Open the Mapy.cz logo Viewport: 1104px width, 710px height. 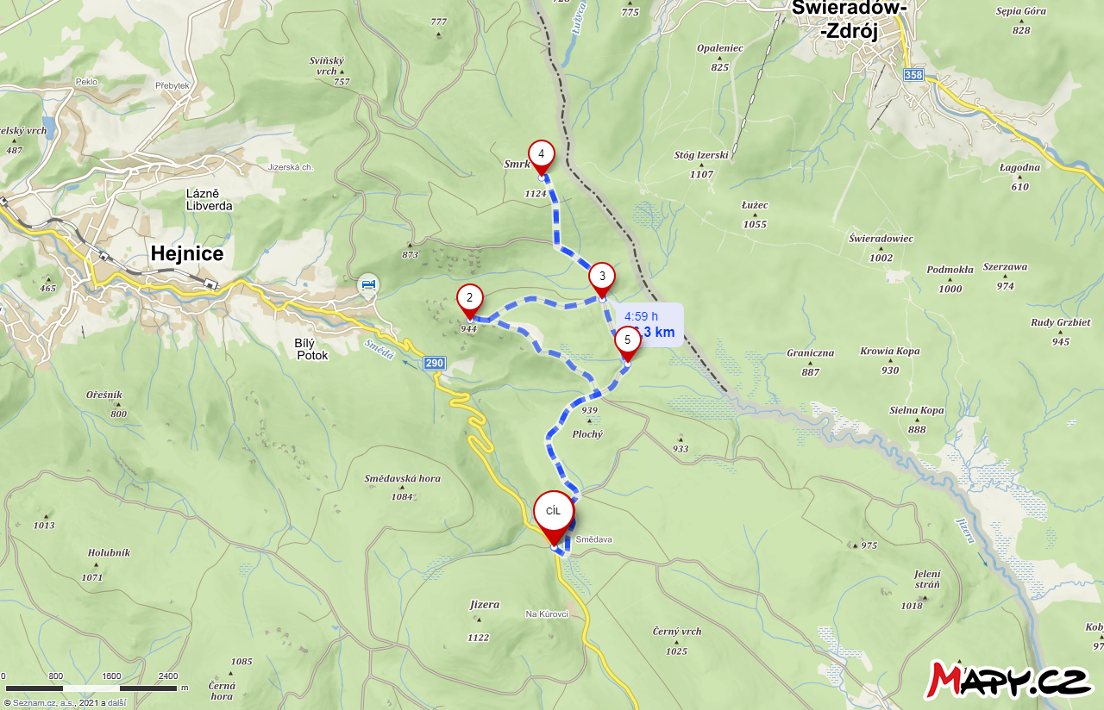pyautogui.click(x=1008, y=681)
